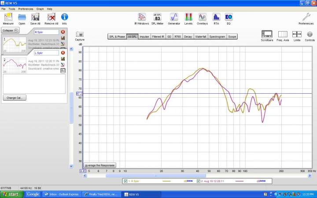Viewport: 317px width, 198px height.
Task: Open graph Limits icon
Action: pyautogui.click(x=297, y=36)
